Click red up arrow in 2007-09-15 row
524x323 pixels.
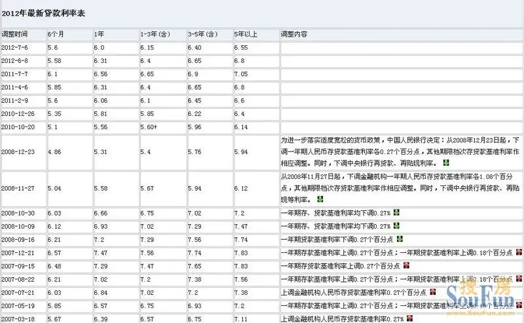(405, 265)
